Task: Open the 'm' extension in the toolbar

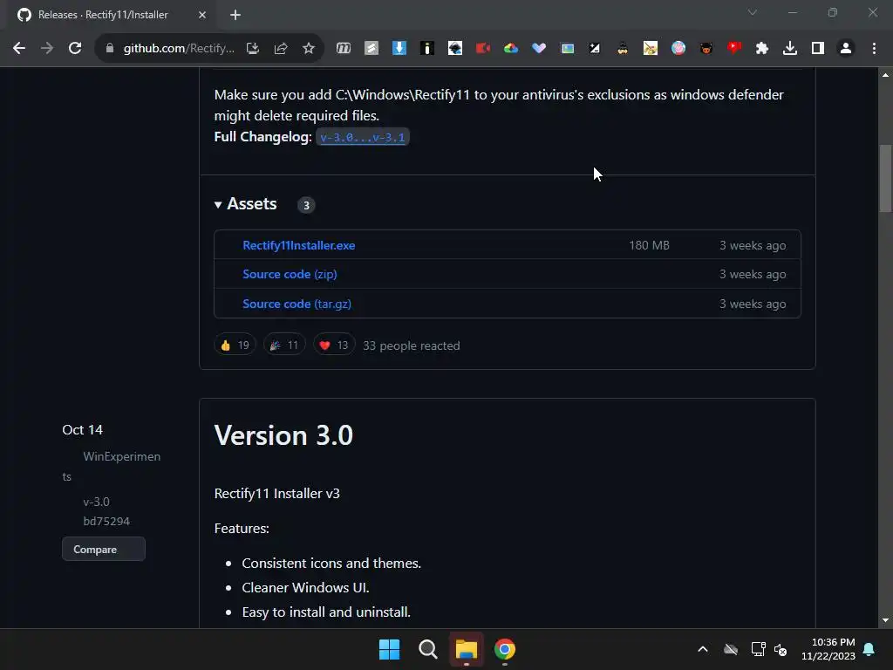Action: (x=344, y=49)
